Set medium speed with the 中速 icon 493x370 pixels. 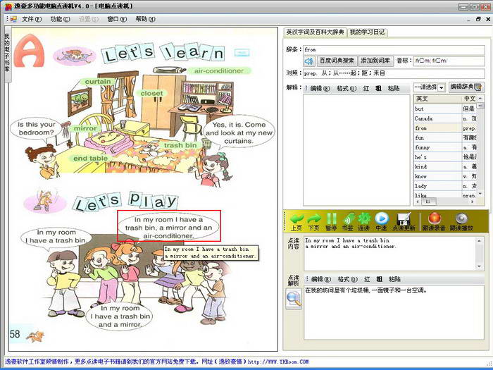point(382,222)
